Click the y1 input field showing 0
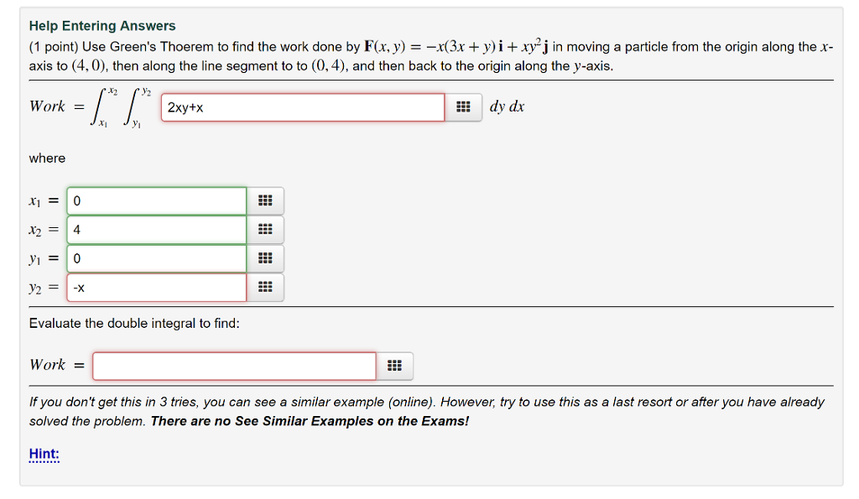Image resolution: width=859 pixels, height=499 pixels. 156,258
